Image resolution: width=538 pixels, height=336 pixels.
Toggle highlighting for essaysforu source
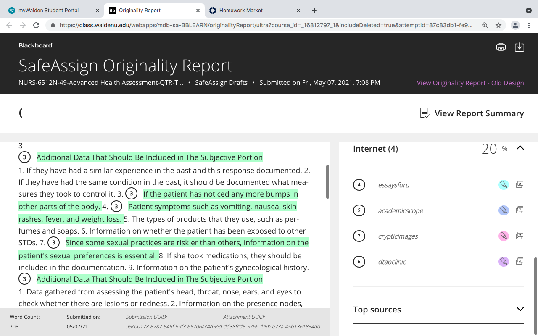(x=504, y=184)
